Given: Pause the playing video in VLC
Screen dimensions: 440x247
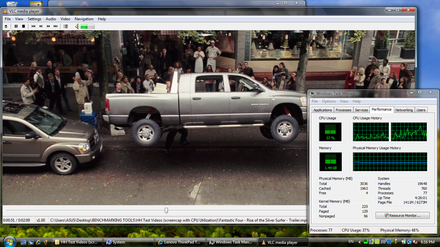Looking at the screenshot, I should (16, 26).
